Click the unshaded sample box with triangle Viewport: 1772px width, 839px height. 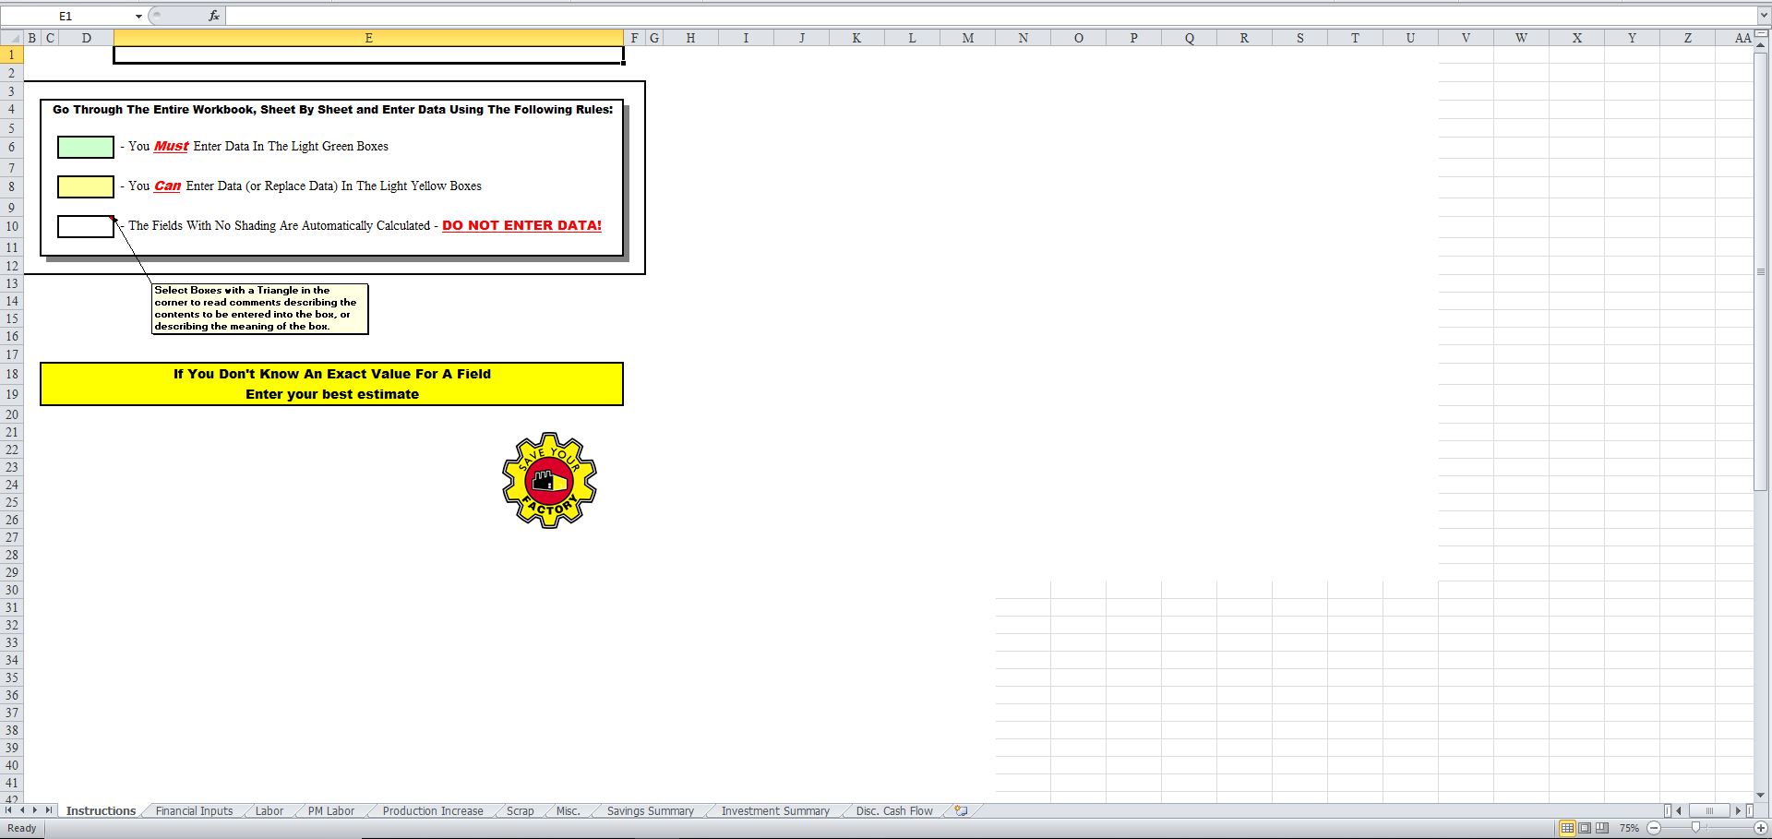tap(86, 226)
